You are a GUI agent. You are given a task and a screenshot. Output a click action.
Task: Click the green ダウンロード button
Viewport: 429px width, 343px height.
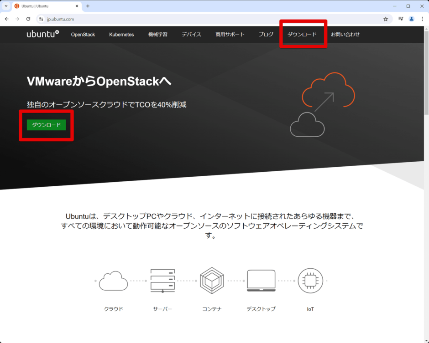(46, 125)
